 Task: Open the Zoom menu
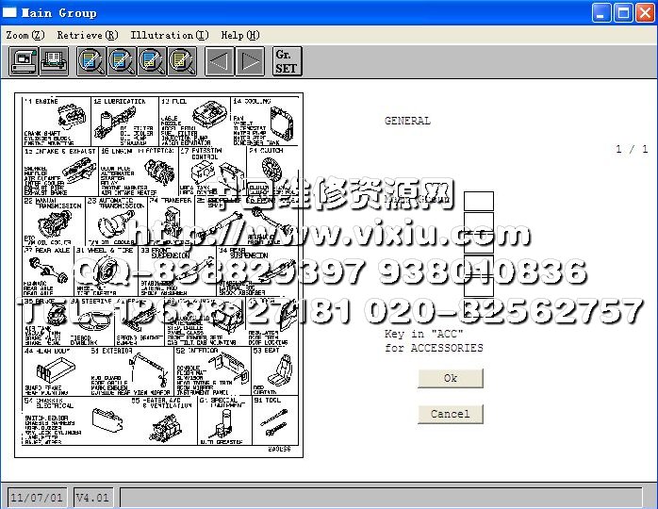(x=25, y=35)
